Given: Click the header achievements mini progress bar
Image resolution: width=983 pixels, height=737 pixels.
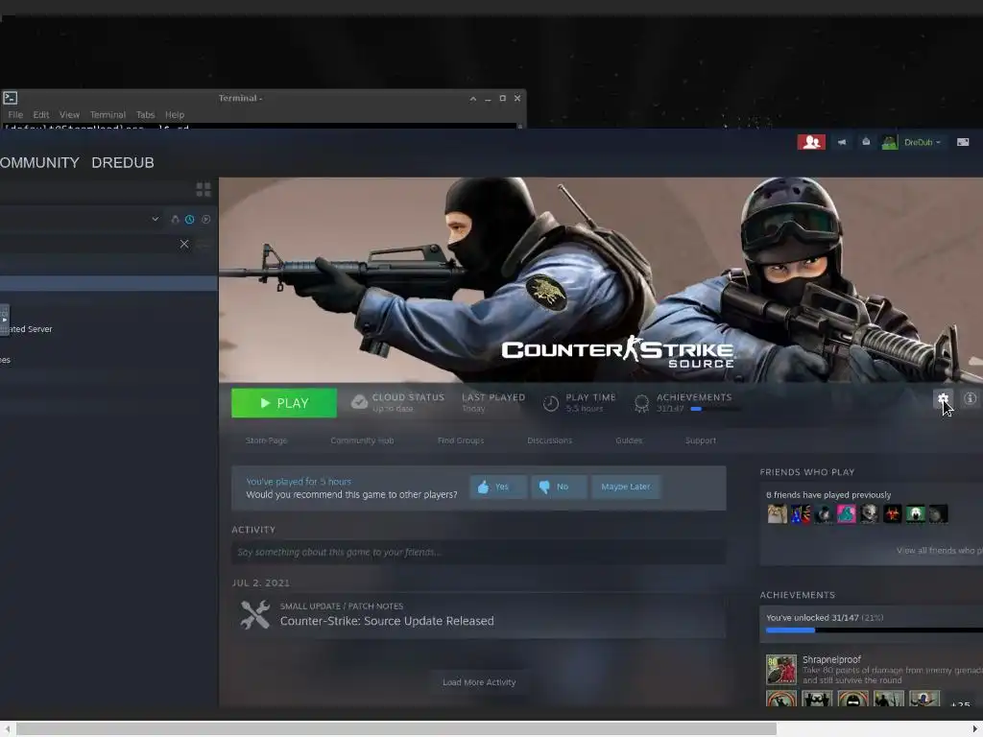Looking at the screenshot, I should pyautogui.click(x=715, y=409).
